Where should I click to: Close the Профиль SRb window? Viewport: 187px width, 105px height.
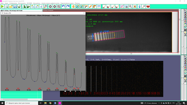point(84,13)
